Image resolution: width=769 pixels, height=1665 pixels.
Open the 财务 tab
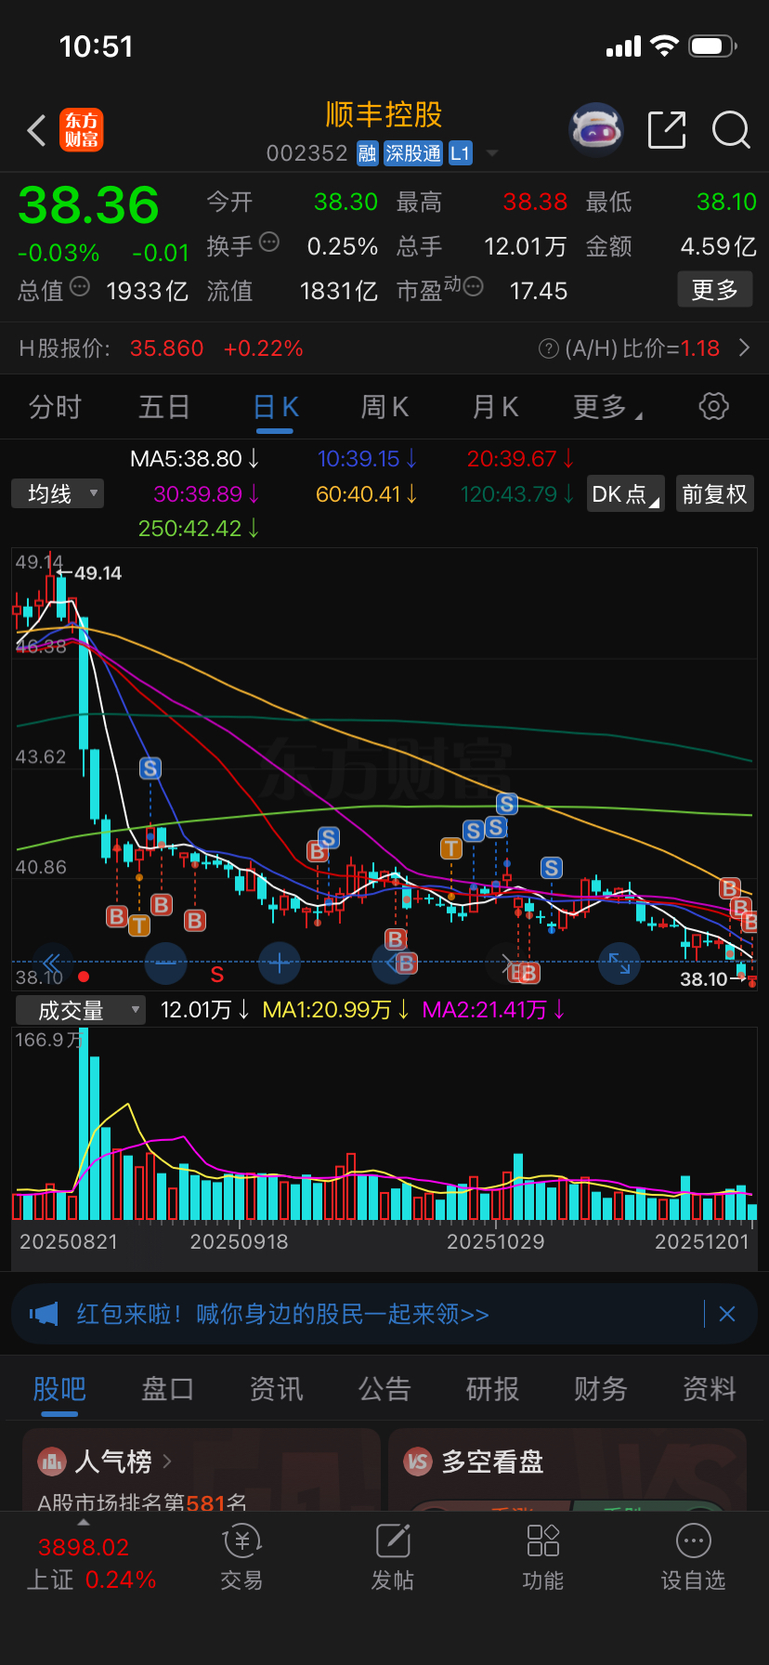[x=601, y=1389]
